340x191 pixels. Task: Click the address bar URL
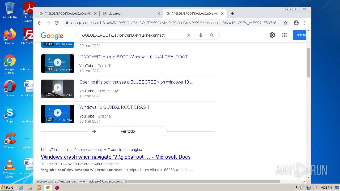tap(175, 23)
